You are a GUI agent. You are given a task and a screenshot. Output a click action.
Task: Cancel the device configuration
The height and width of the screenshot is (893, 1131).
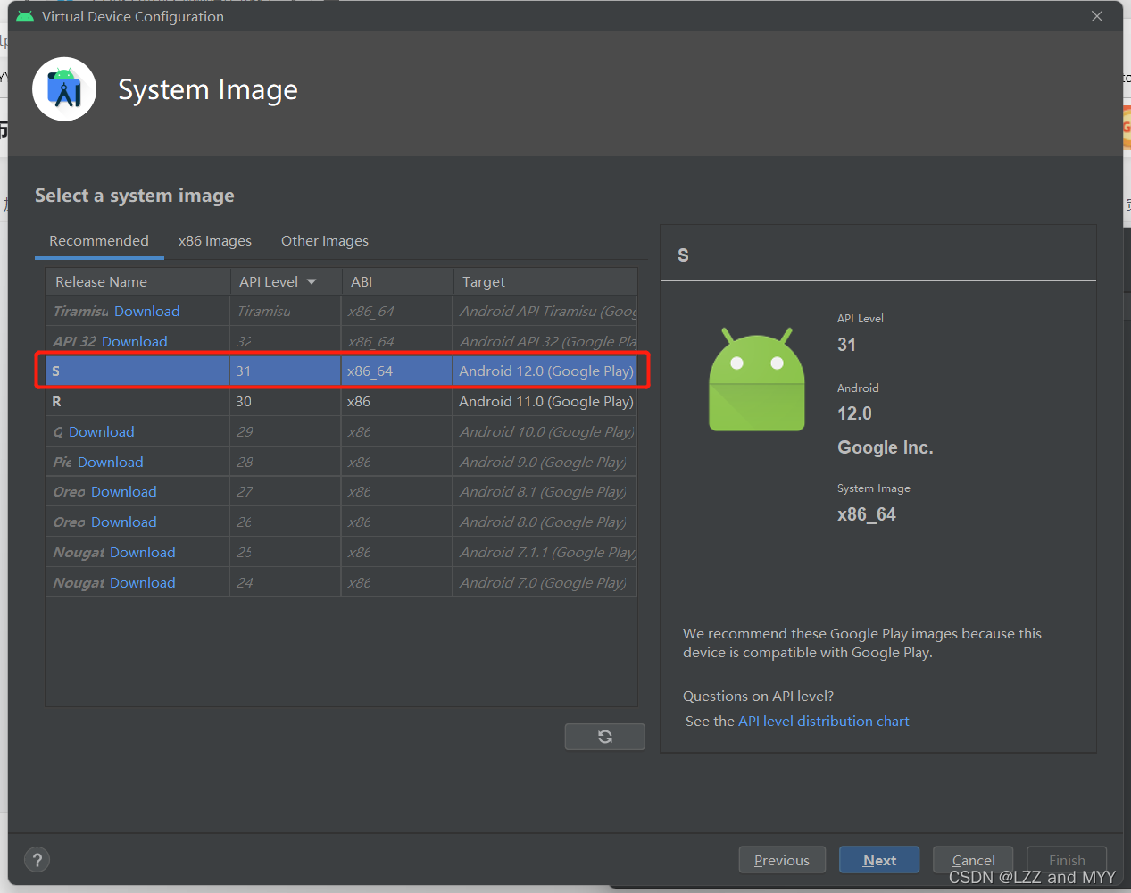coord(973,860)
